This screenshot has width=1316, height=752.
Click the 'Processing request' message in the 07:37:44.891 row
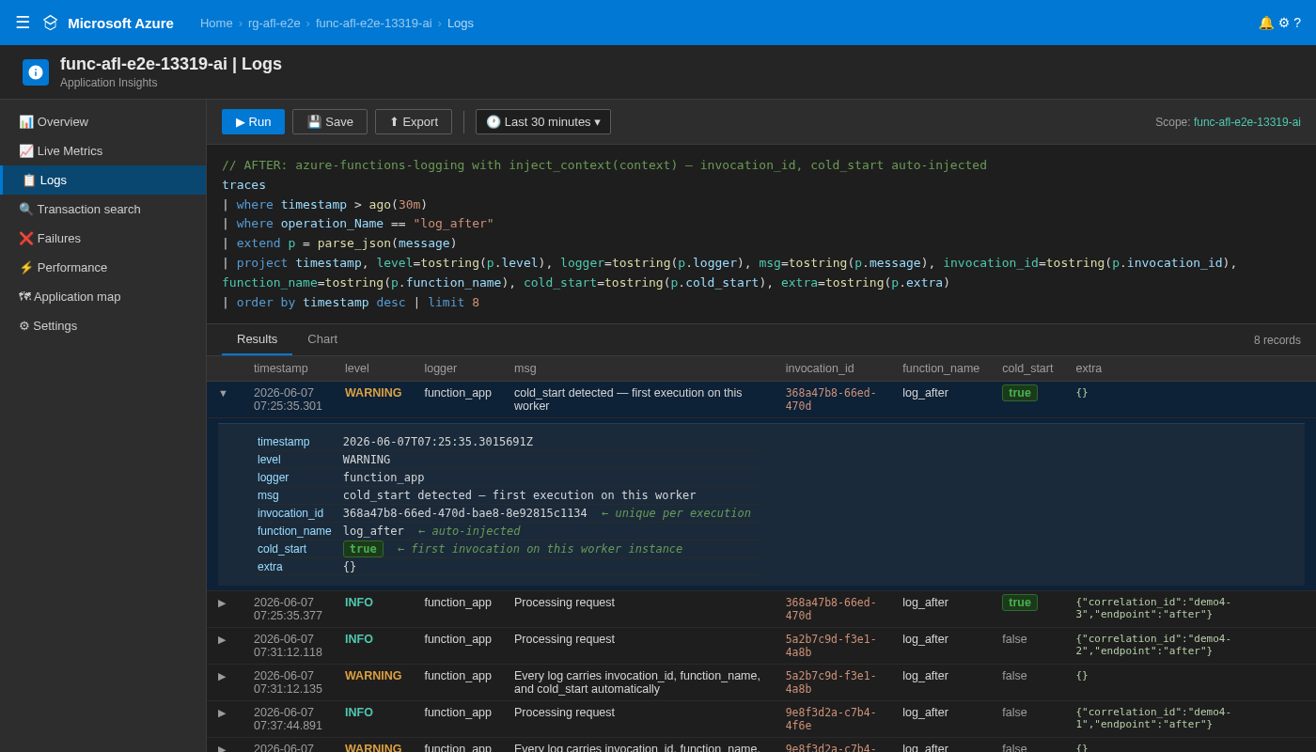tap(564, 713)
